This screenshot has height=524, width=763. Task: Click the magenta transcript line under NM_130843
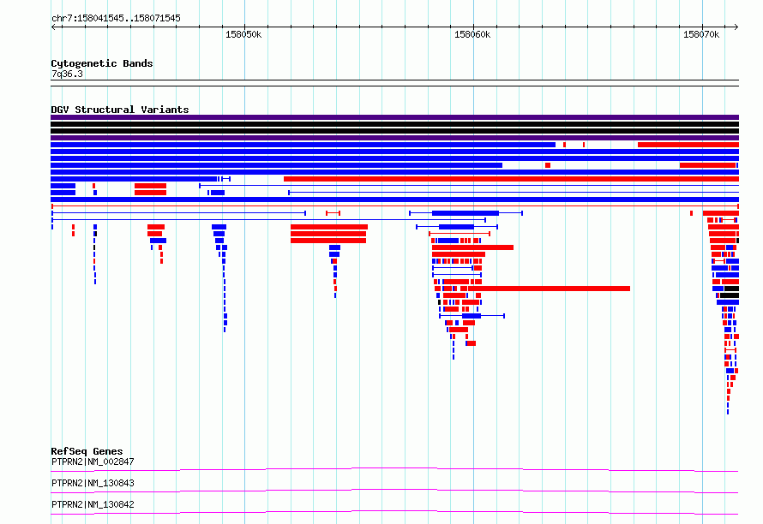[394, 491]
